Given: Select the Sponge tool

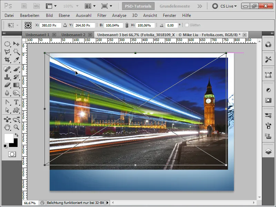Looking at the screenshot, I should (16, 93).
